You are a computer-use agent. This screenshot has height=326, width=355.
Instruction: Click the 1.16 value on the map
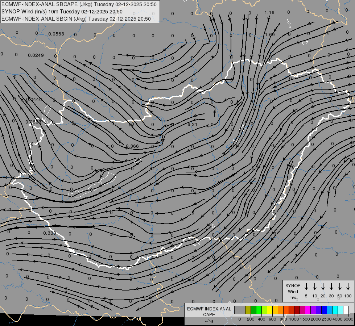(269, 13)
